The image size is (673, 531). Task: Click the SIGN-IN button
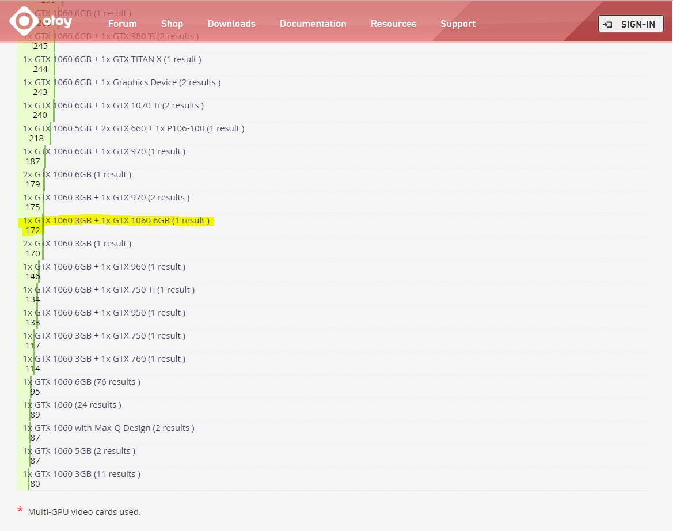(630, 24)
